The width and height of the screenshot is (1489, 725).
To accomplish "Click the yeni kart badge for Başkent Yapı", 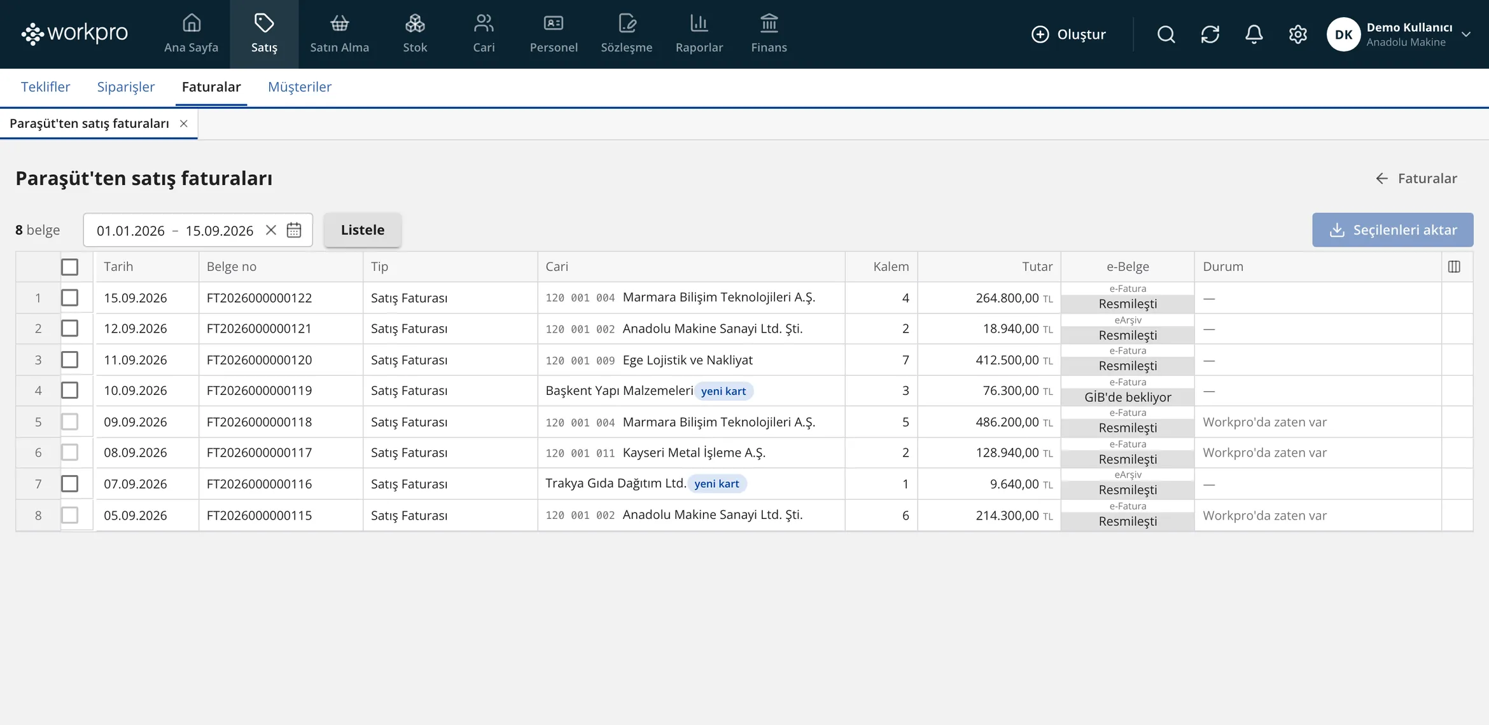I will pos(724,391).
